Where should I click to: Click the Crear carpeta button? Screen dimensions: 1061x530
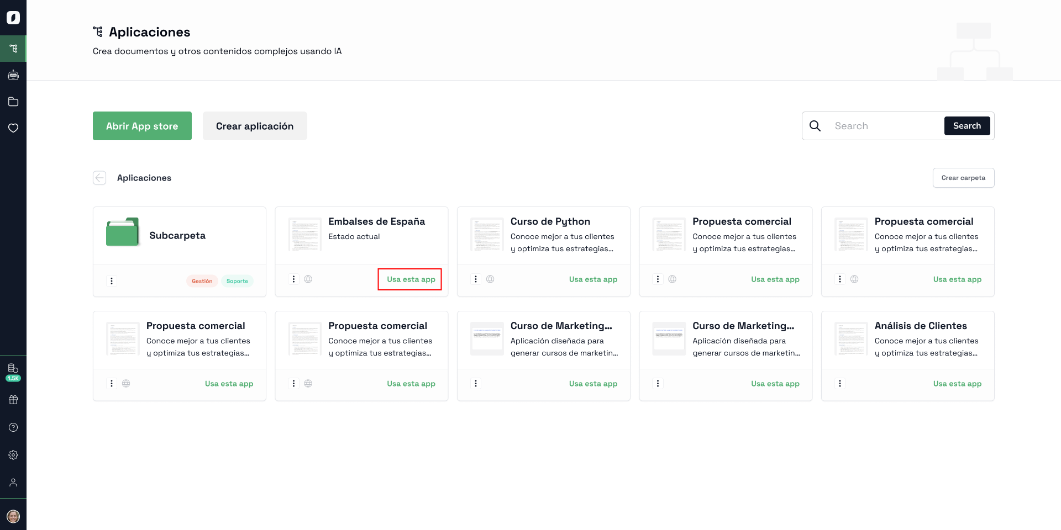(x=963, y=178)
